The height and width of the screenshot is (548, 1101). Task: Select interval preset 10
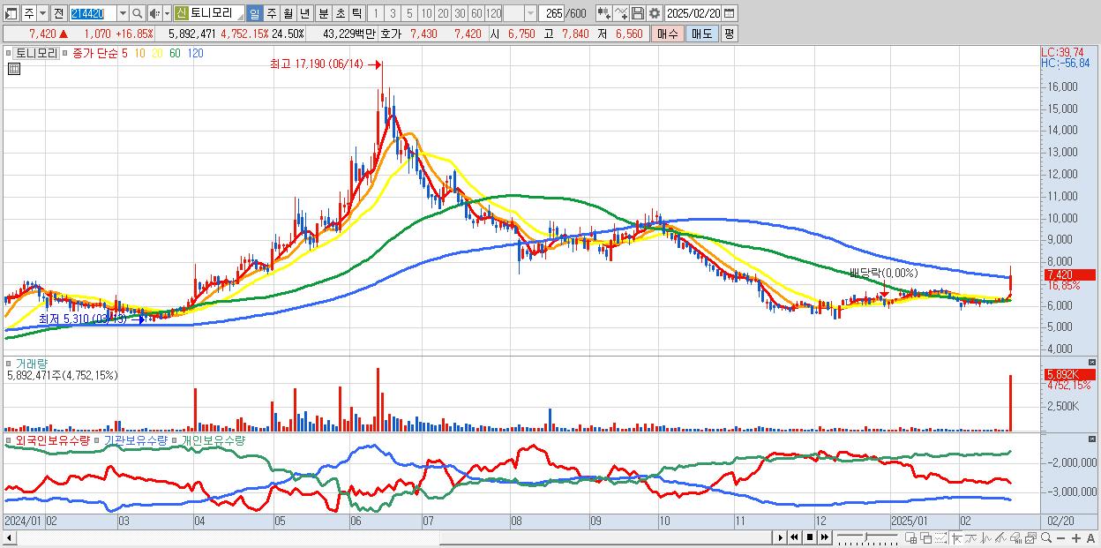point(426,13)
